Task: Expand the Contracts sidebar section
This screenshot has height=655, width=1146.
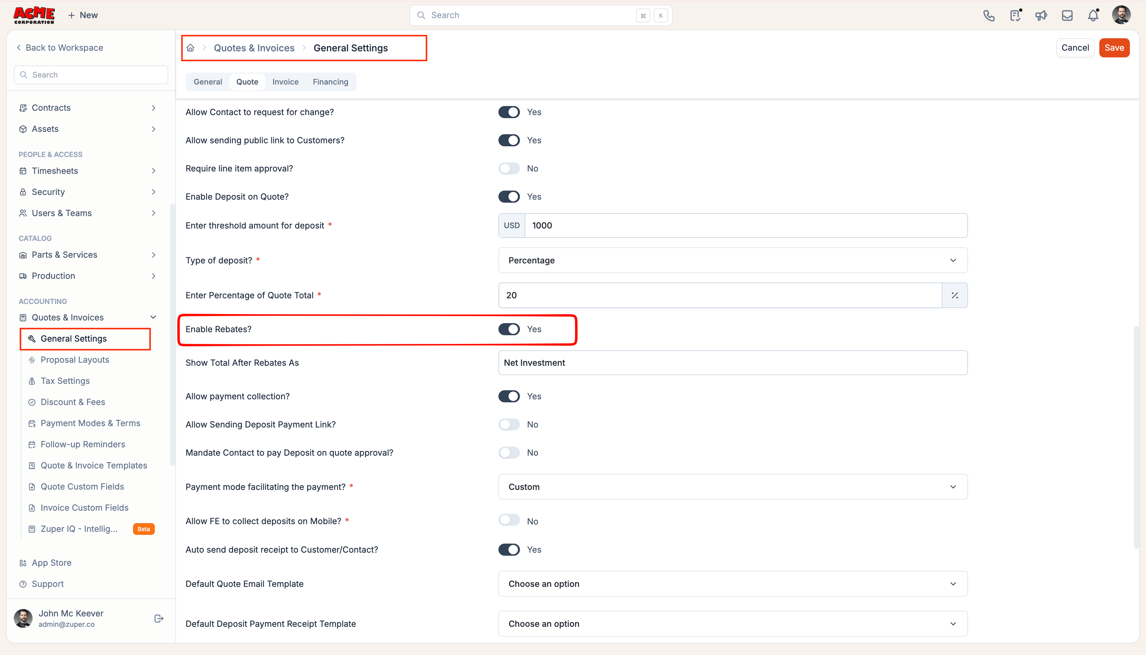Action: coord(88,107)
